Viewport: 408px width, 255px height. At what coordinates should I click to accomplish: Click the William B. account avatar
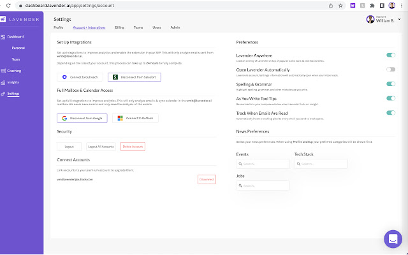(370, 20)
